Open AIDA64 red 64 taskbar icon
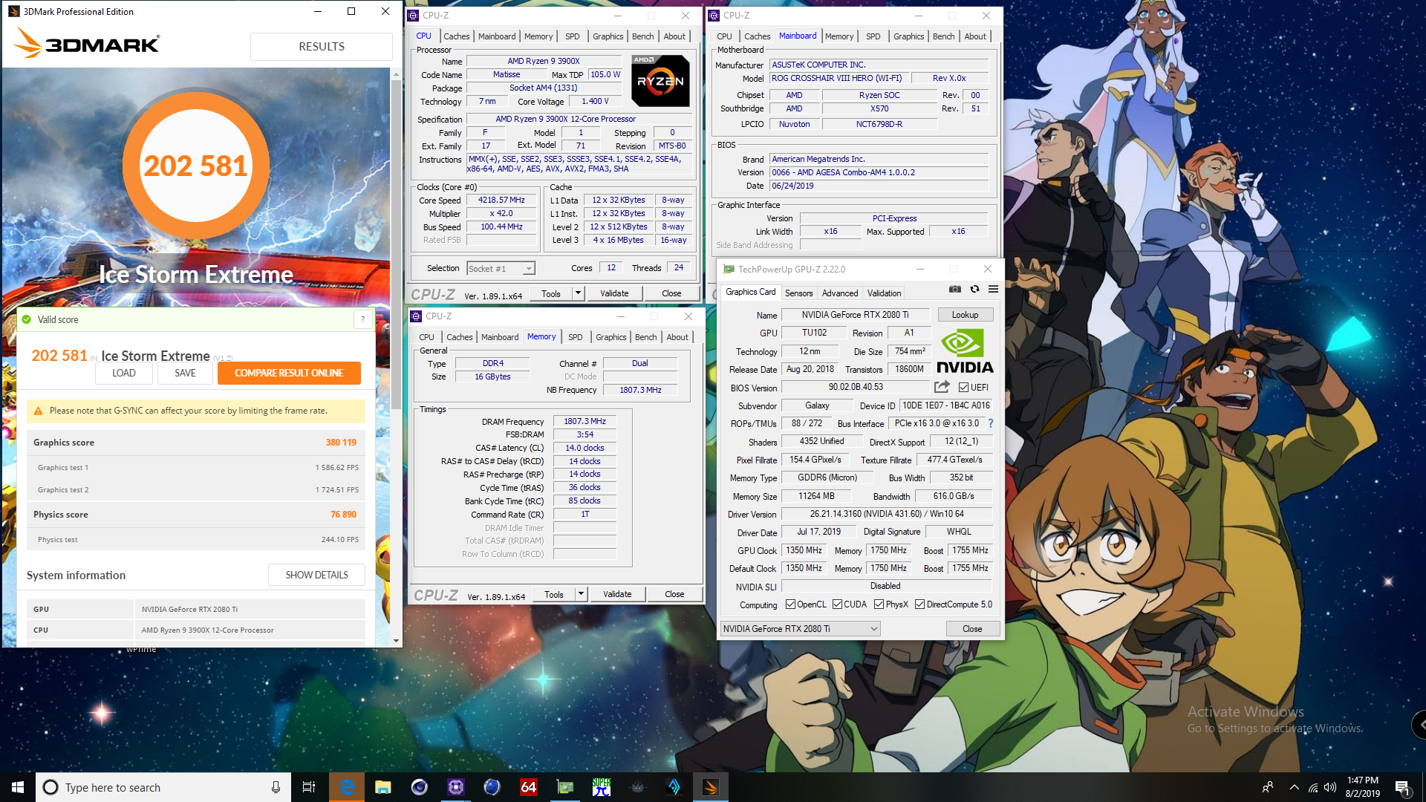The height and width of the screenshot is (802, 1426). point(528,787)
